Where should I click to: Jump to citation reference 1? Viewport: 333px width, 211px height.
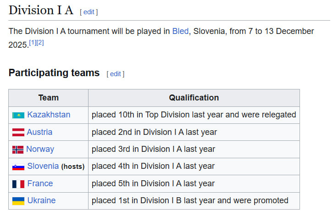pyautogui.click(x=33, y=43)
